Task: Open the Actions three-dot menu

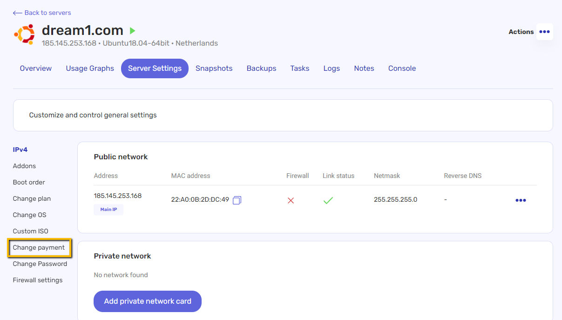Action: tap(544, 32)
